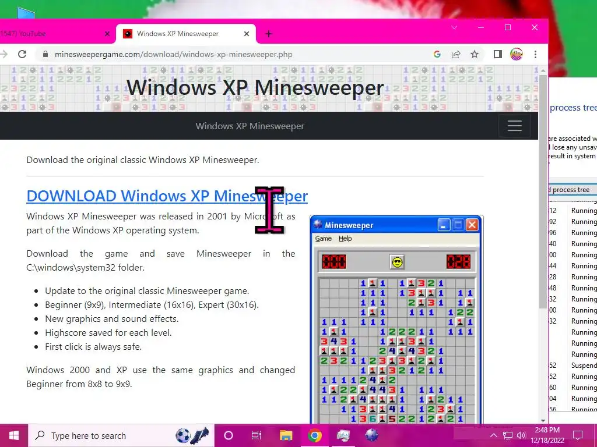597x447 pixels.
Task: Open volume icon in system tray
Action: tap(522, 435)
